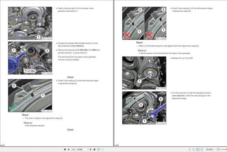Screen dimensions: 227x152
Task: Click the 11 0 390 tool photo
Action: [30, 58]
